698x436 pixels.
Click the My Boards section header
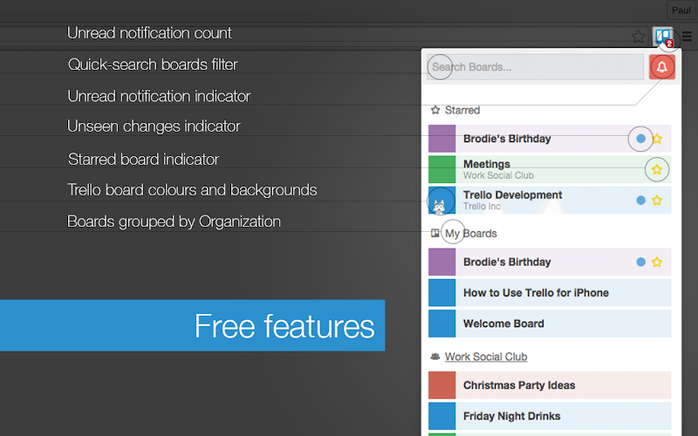click(464, 233)
